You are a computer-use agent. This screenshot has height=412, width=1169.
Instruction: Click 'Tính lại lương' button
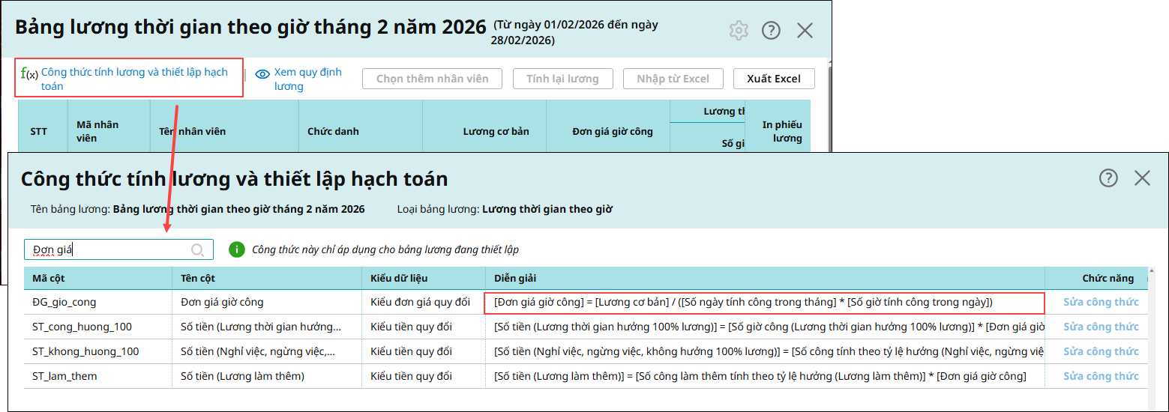point(562,79)
